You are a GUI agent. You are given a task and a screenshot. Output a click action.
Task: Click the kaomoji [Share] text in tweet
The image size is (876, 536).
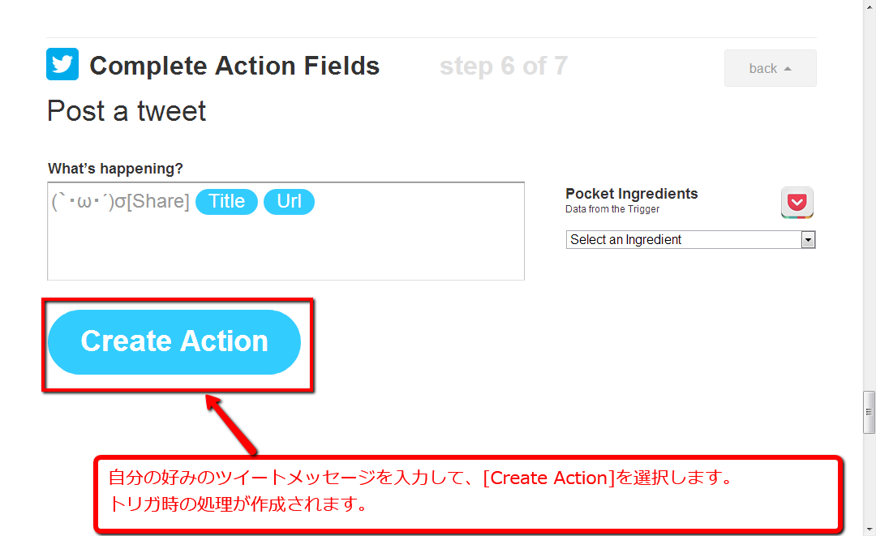[x=120, y=202]
